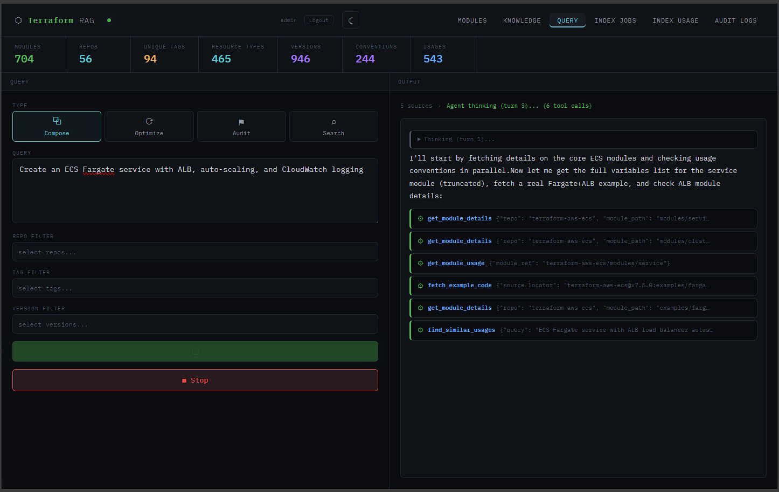Click the Terraform RAG hexagon logo icon

pos(18,20)
